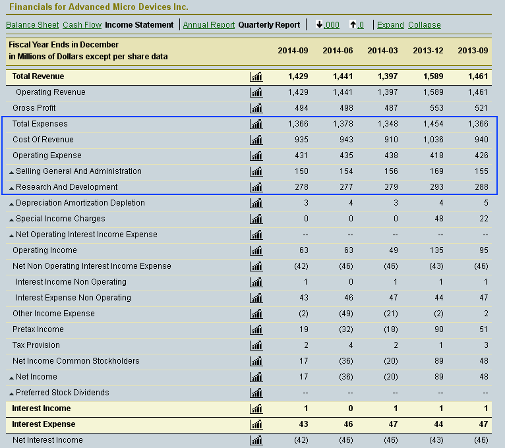Expand Depreciation Amortization Depletion triangle
Screen dimensions: 505x448
11,204
